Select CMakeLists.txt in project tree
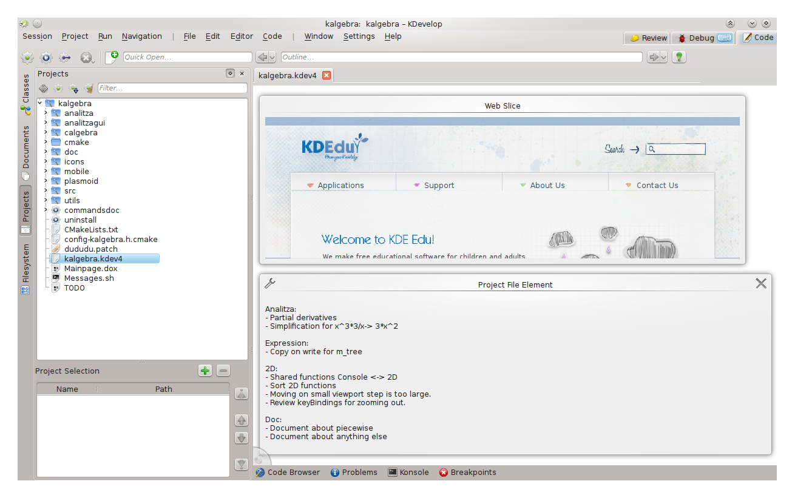The height and width of the screenshot is (498, 812). click(91, 229)
